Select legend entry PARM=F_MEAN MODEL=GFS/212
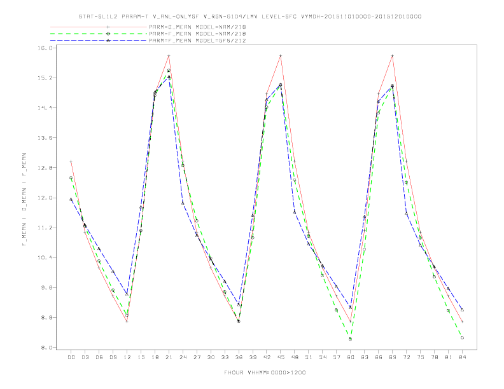 coord(197,41)
